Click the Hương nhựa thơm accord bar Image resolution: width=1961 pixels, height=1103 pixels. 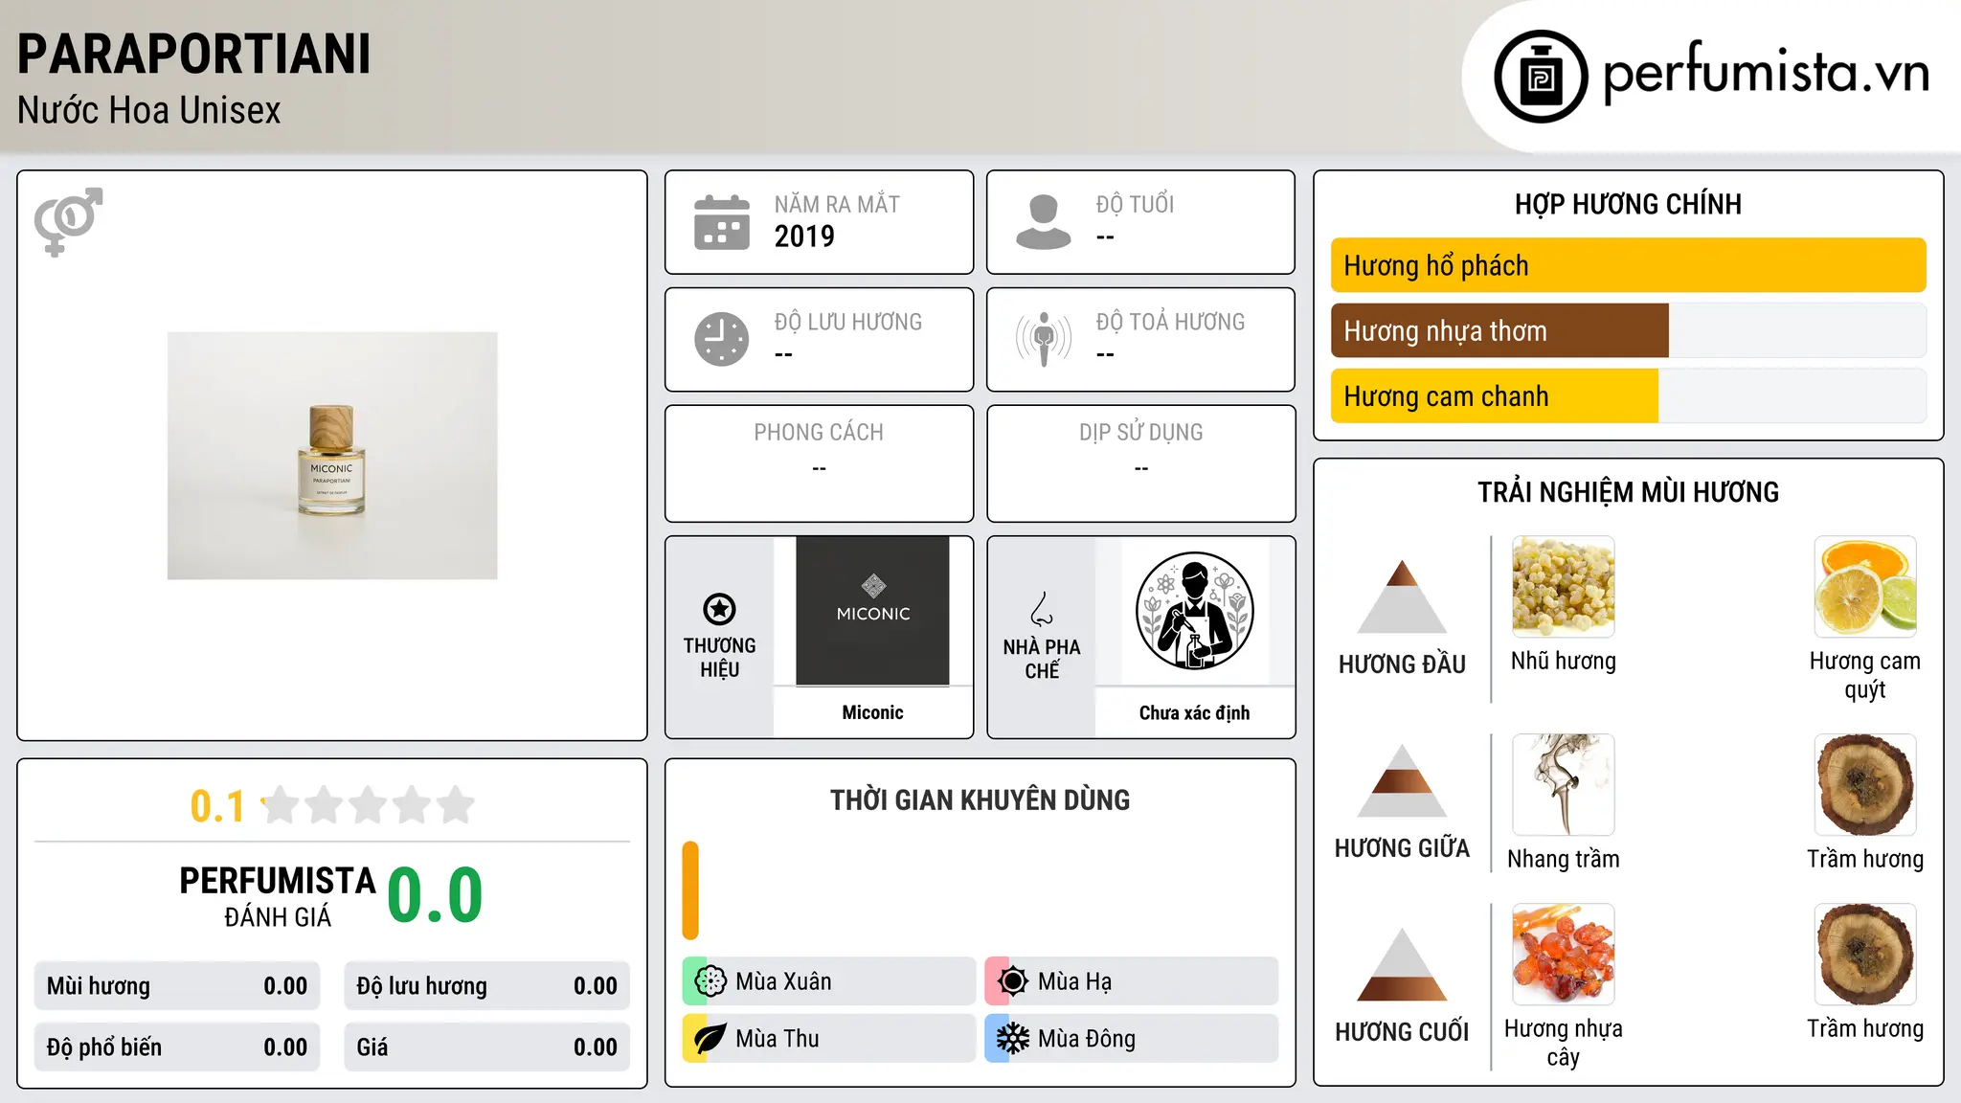[1629, 331]
